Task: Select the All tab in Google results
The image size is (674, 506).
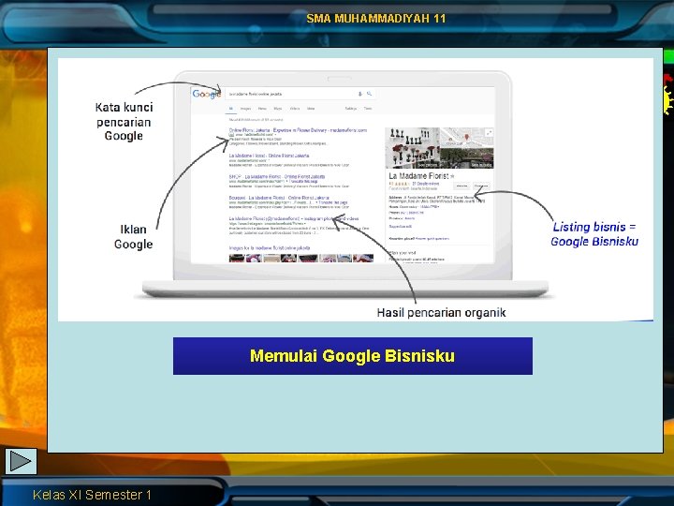Action: point(231,109)
